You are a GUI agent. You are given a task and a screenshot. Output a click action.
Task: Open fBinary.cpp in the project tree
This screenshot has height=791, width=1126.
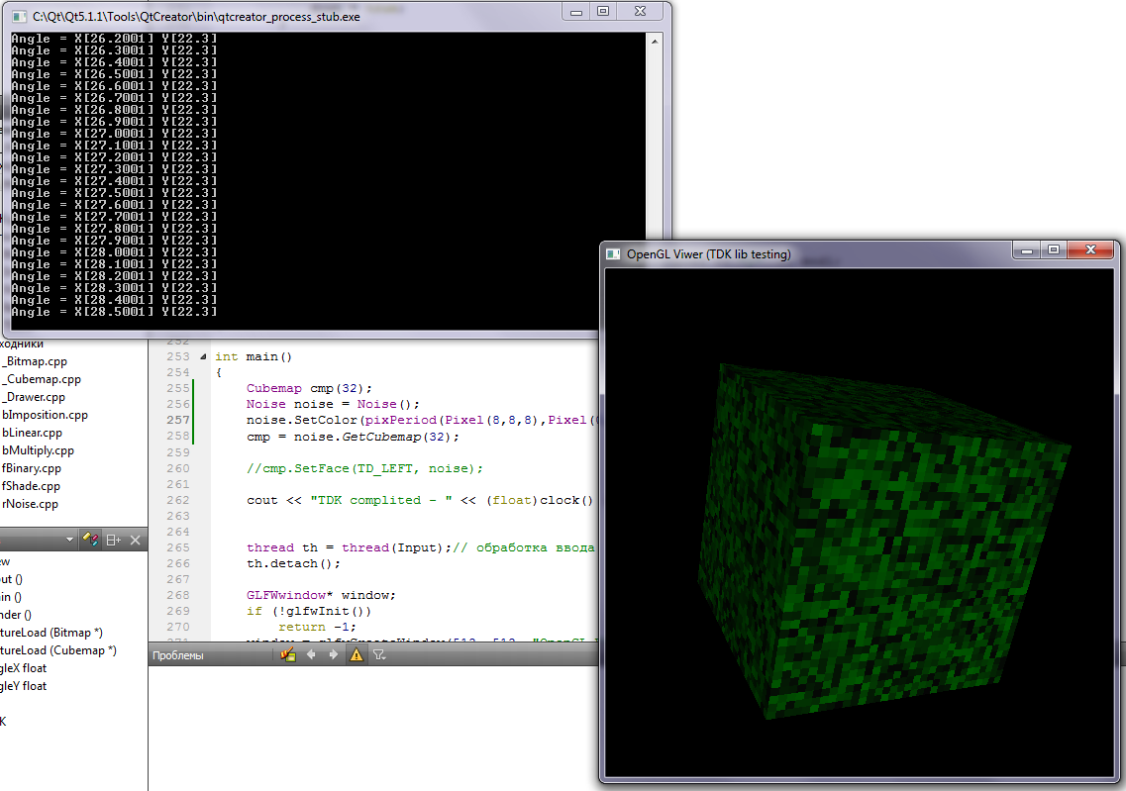pyautogui.click(x=32, y=468)
